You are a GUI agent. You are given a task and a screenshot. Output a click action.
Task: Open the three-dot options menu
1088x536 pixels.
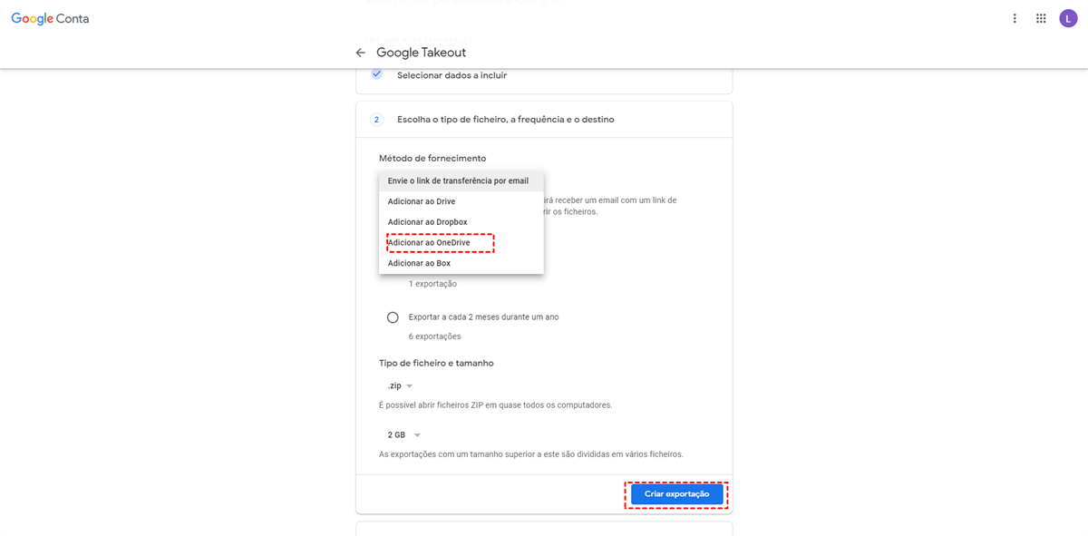tap(1015, 18)
